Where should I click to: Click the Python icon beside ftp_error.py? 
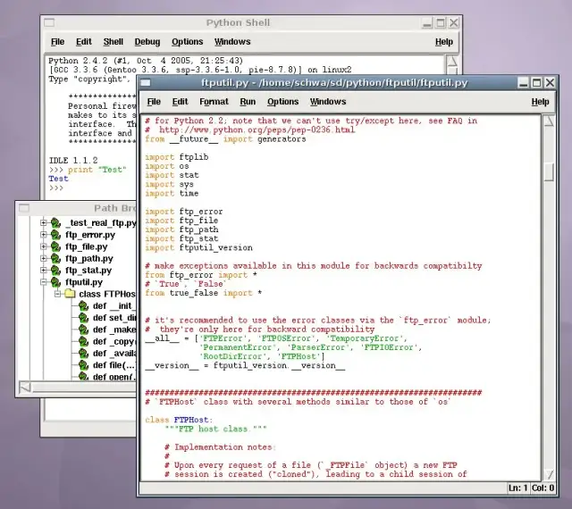pos(55,235)
